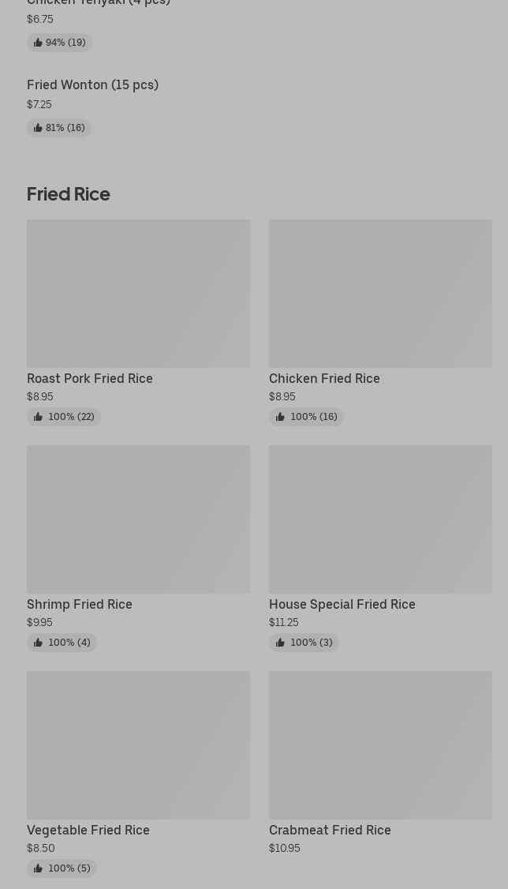Click thumbs-up icon on Fried Wonton rating
The image size is (508, 889).
click(38, 128)
